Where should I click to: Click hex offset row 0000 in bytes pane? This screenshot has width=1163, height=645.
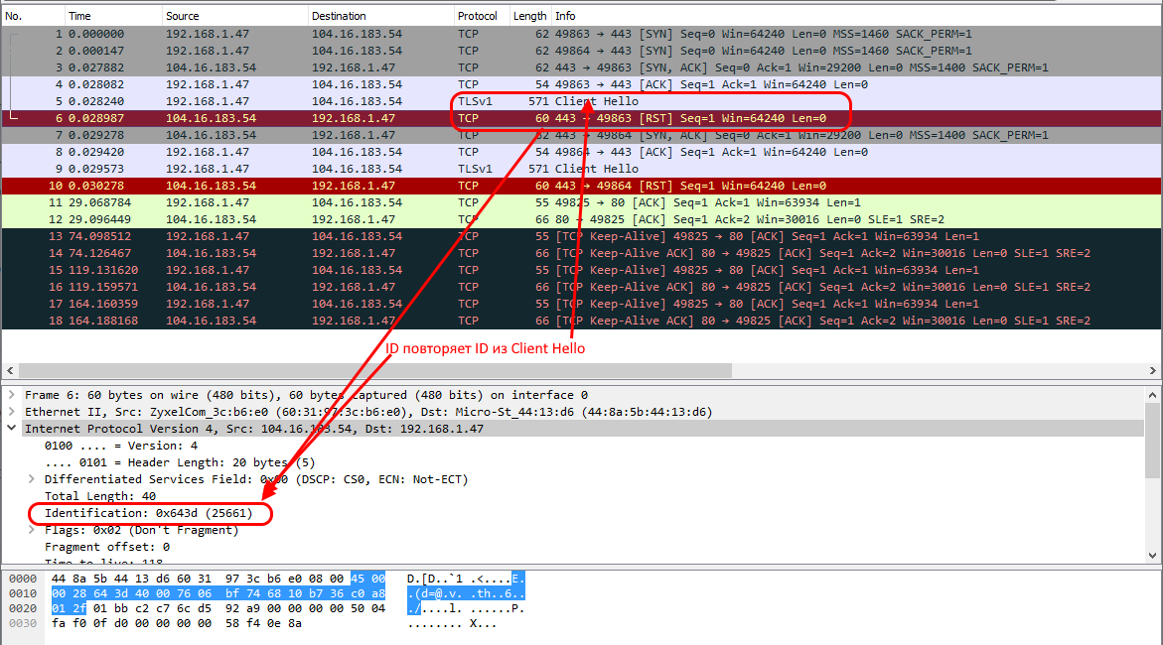22,580
